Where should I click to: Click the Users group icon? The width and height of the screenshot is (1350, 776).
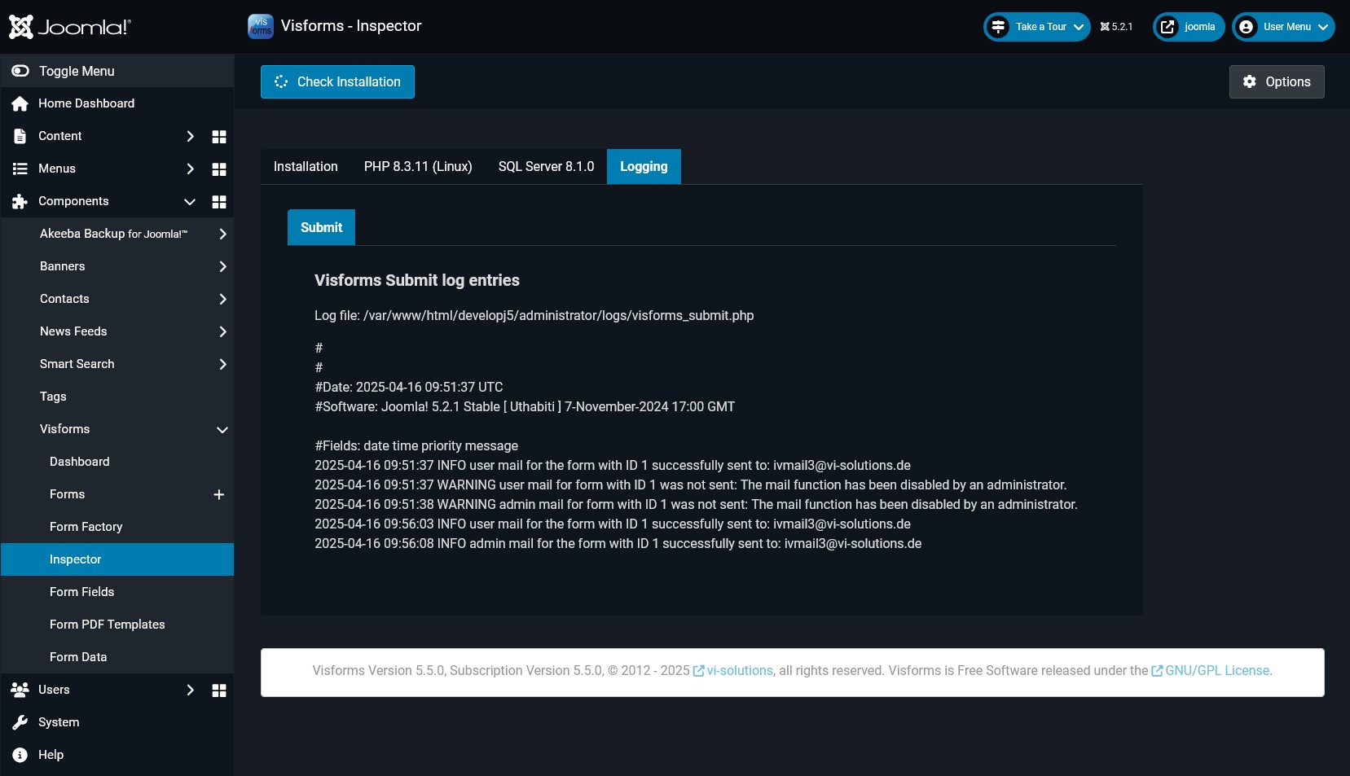pos(20,690)
